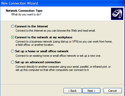Click the Connect to the Internet label

pos(31,26)
